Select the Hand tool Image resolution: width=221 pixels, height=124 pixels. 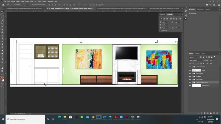click(x=2, y=68)
